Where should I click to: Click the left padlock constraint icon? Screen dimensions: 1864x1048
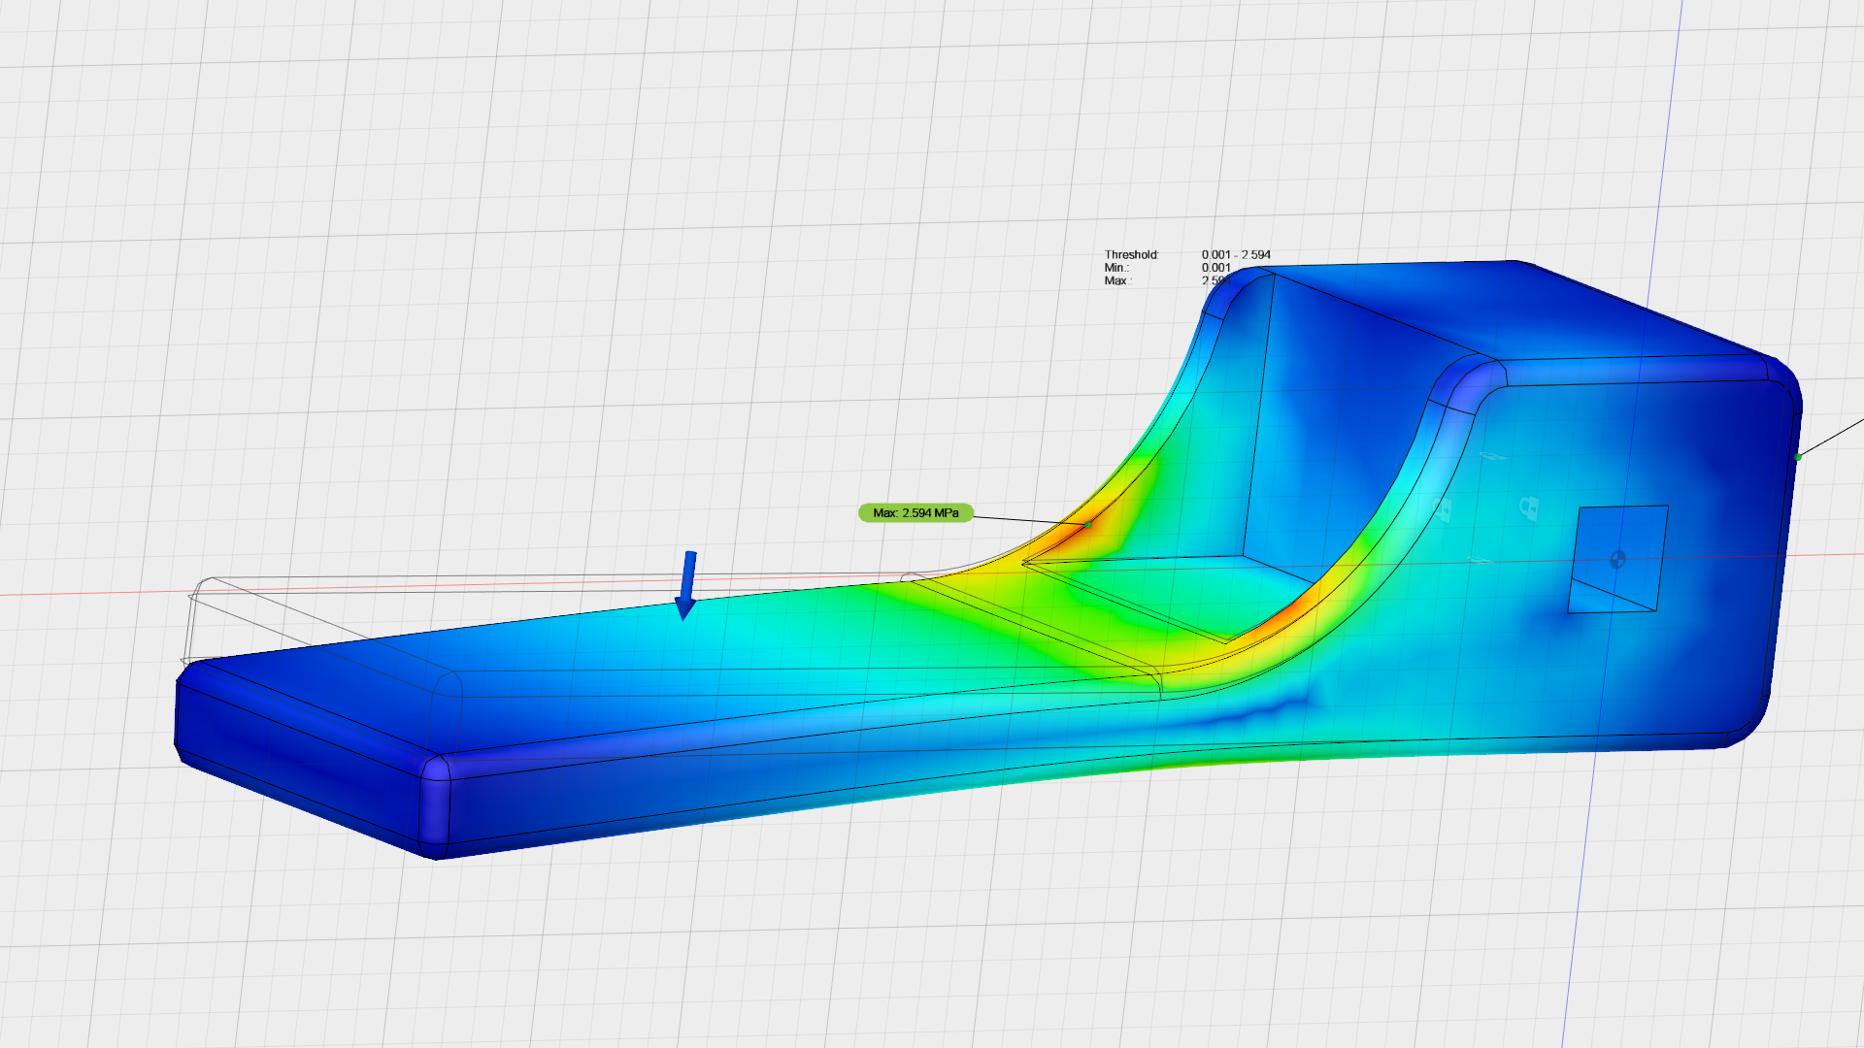tap(1444, 508)
